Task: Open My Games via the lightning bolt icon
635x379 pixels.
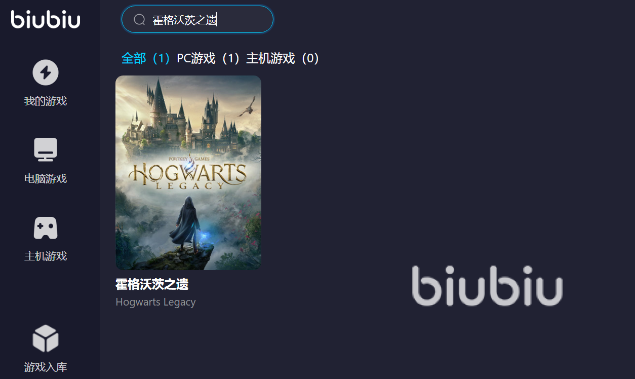Action: [46, 73]
